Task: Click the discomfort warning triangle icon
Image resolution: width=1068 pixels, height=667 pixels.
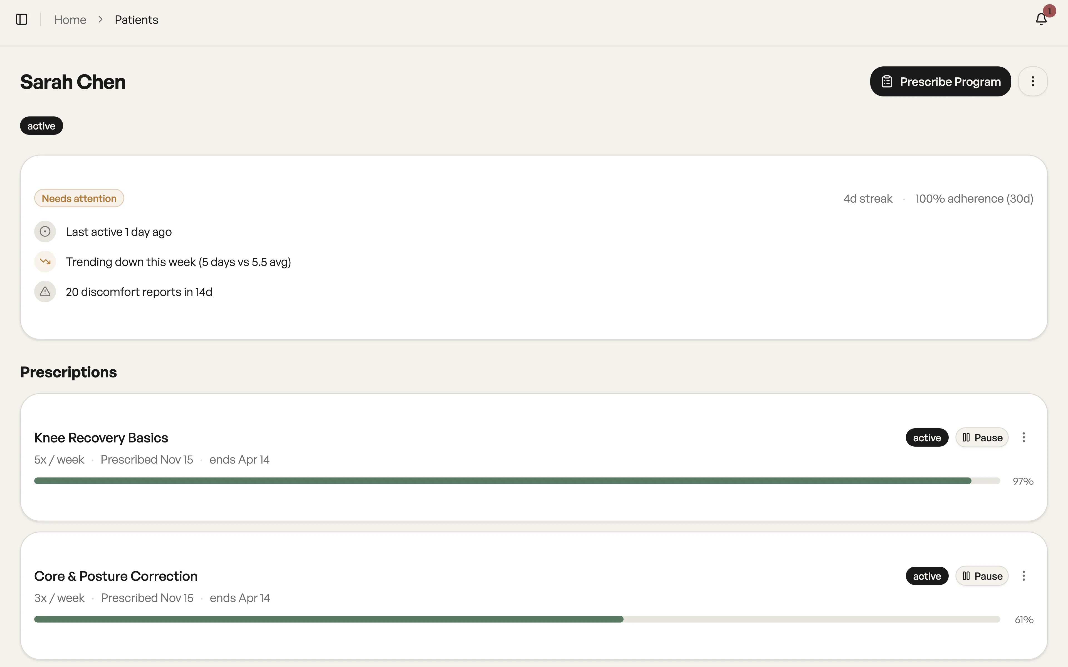Action: 45,292
